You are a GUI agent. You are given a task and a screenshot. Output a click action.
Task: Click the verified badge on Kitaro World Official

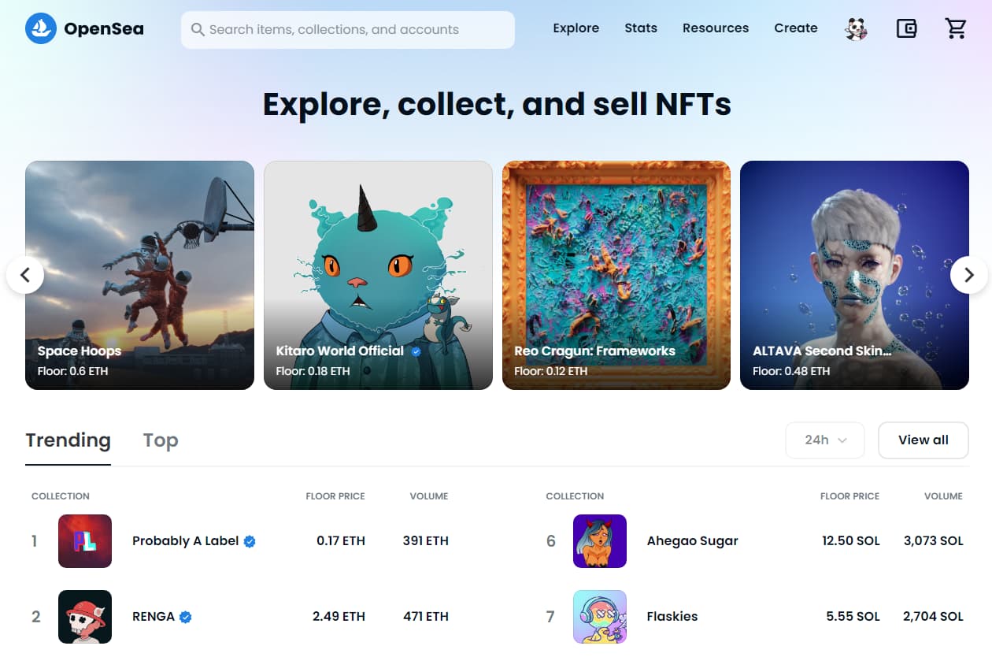(416, 351)
